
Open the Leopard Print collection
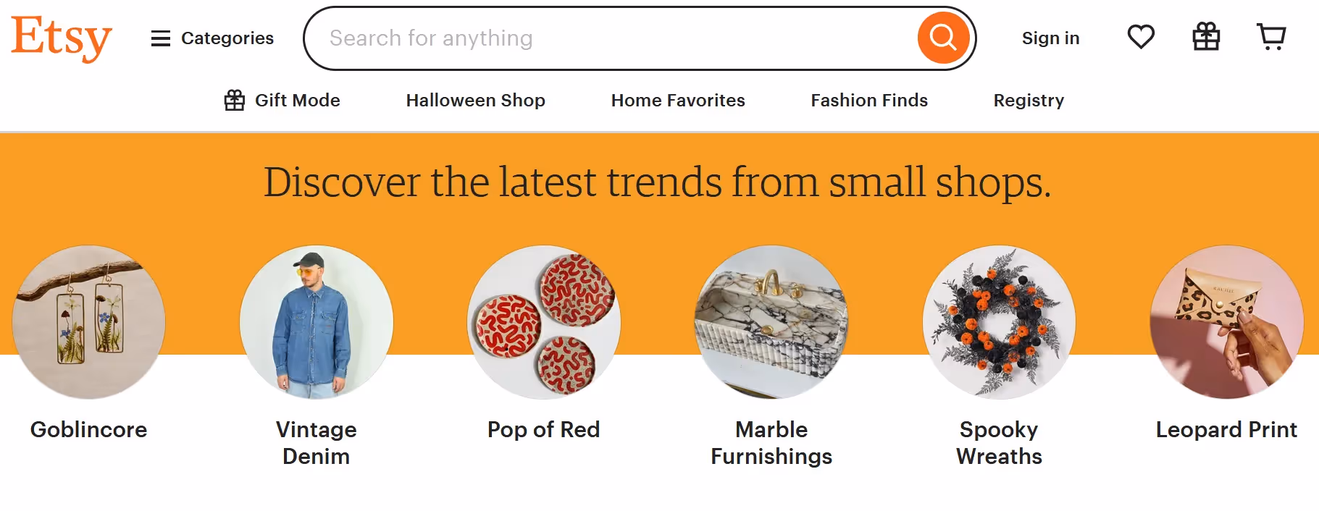(x=1226, y=322)
